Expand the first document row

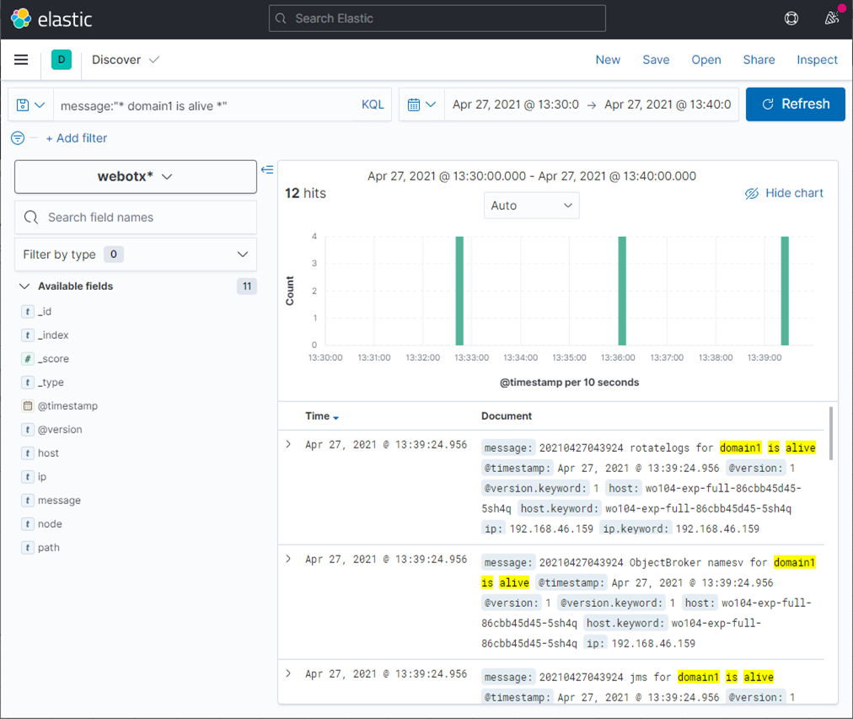pyautogui.click(x=288, y=444)
